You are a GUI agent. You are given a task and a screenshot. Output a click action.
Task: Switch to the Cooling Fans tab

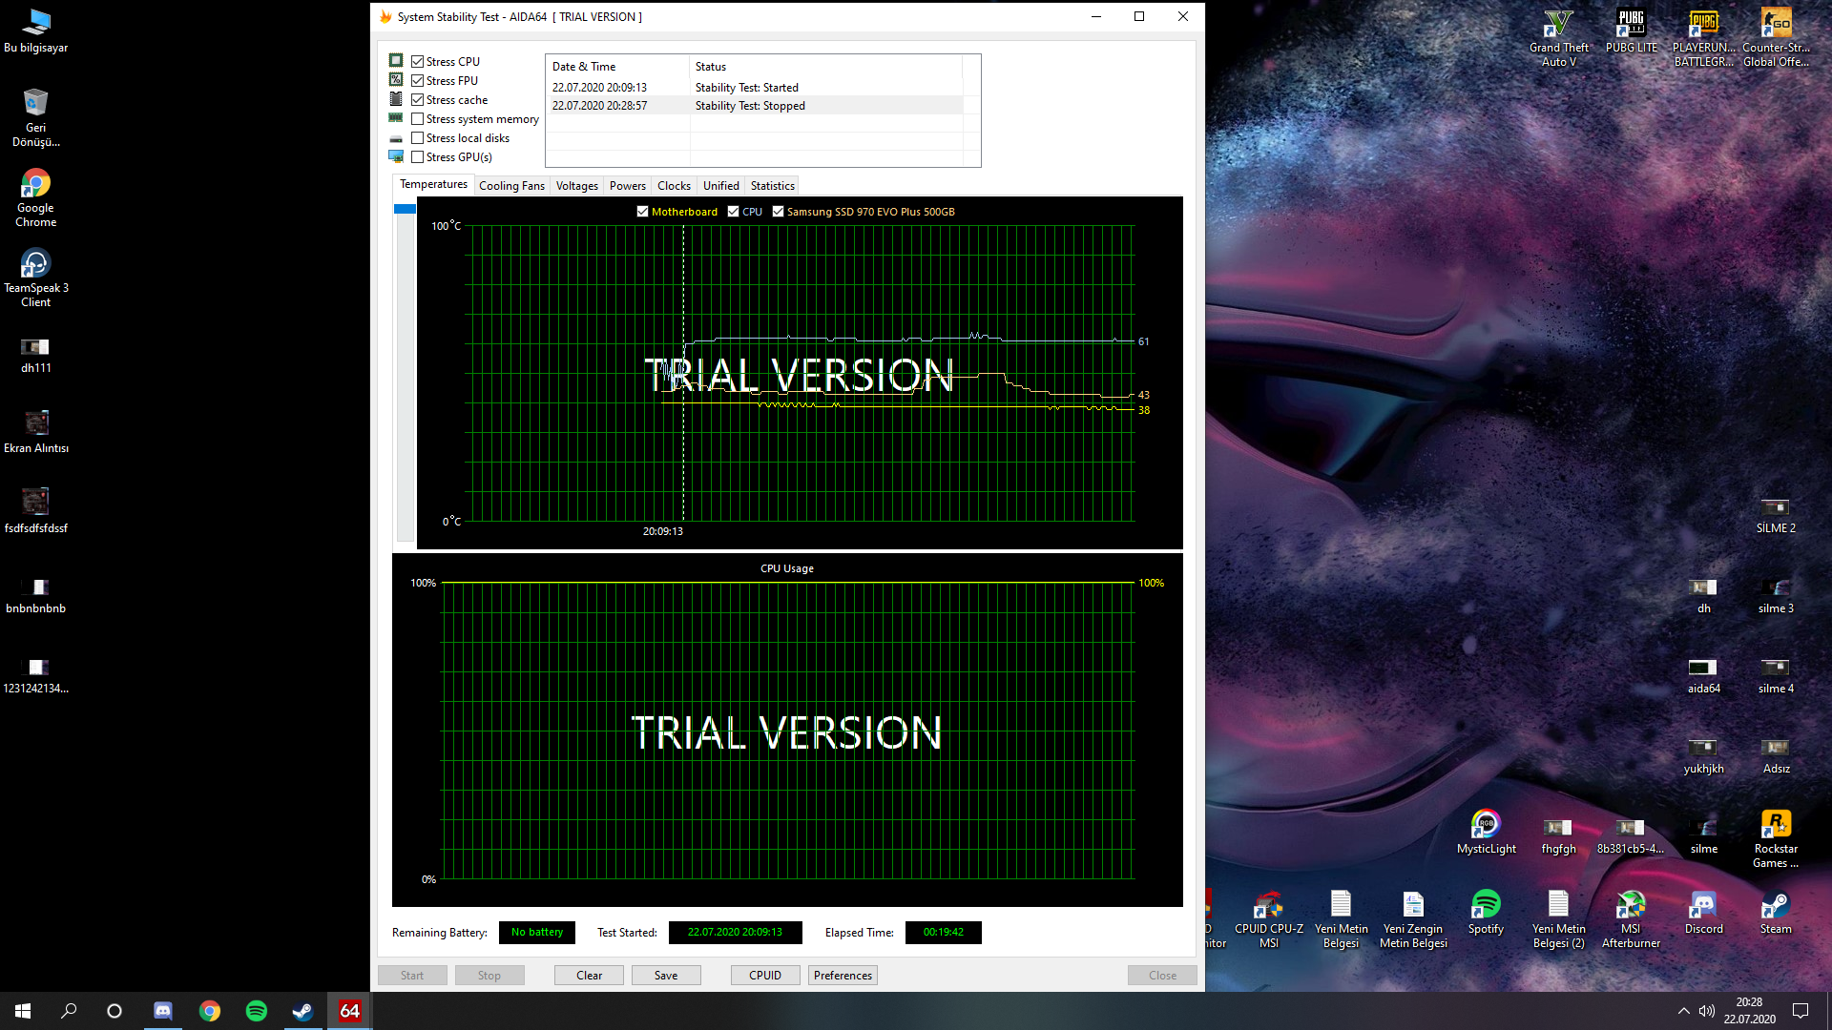tap(511, 186)
